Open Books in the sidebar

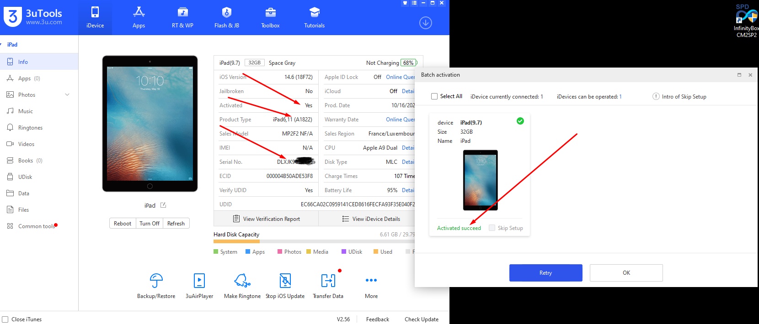pyautogui.click(x=39, y=161)
